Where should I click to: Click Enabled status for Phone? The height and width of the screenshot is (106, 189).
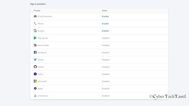[105, 24]
